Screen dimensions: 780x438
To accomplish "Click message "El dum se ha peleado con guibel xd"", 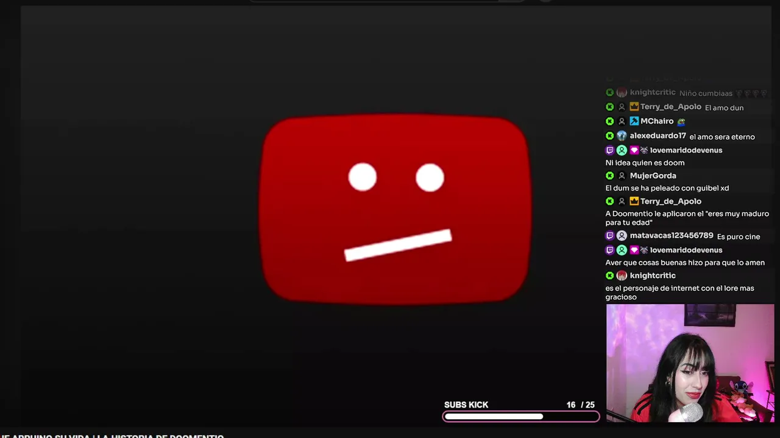I will tap(667, 188).
